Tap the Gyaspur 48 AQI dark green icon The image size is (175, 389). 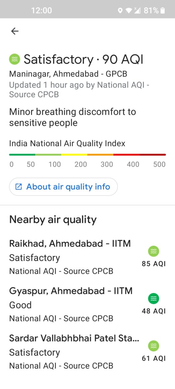click(154, 299)
